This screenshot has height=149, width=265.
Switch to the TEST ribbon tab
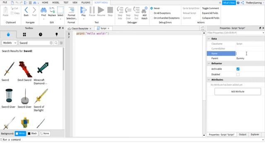[66, 2]
